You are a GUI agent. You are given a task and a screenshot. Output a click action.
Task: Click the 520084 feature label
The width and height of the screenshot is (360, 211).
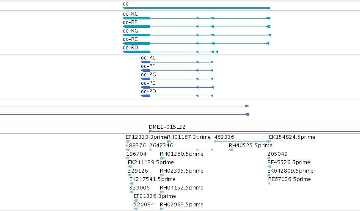coord(144,205)
